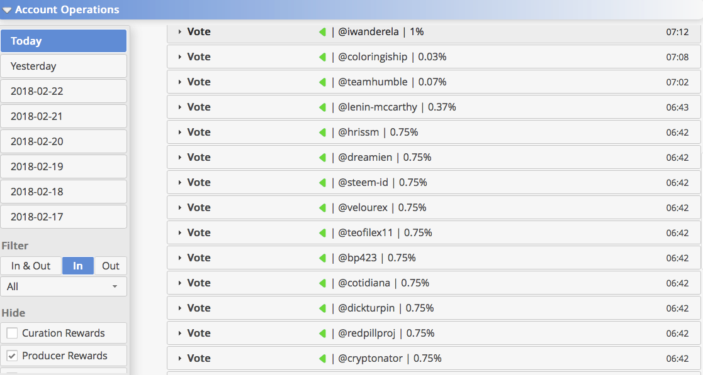Image resolution: width=703 pixels, height=375 pixels.
Task: Open the All operations type dropdown
Action: (x=64, y=286)
